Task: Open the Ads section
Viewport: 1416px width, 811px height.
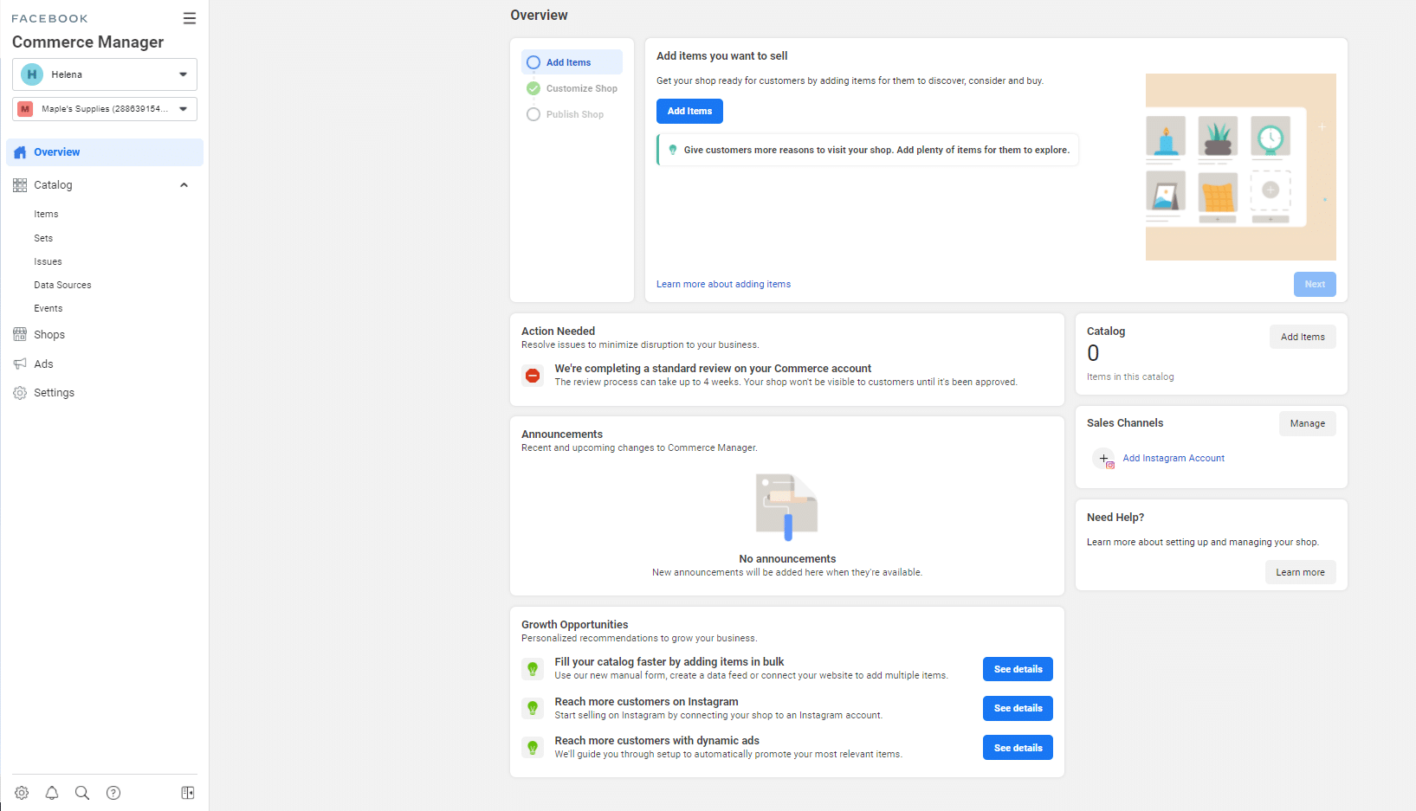Action: click(x=43, y=364)
